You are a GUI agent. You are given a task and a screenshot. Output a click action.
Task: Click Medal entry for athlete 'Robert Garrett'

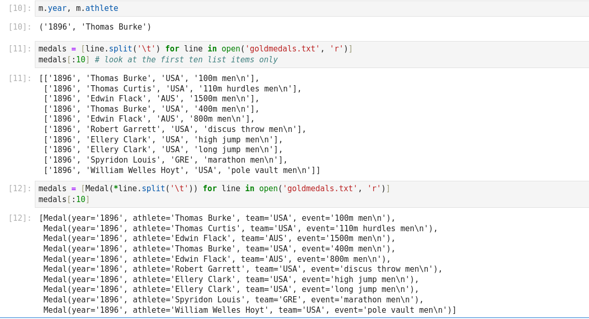[x=242, y=269]
